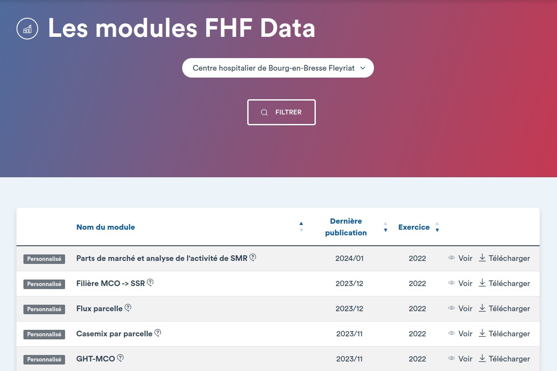
Task: Open help icon for Filière MCO -> SSR
Action: point(150,283)
